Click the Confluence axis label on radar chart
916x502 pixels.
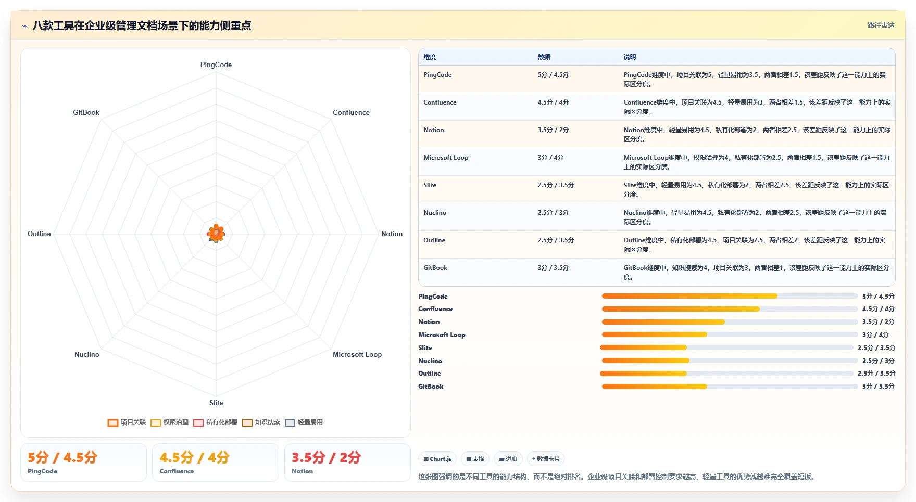(351, 113)
